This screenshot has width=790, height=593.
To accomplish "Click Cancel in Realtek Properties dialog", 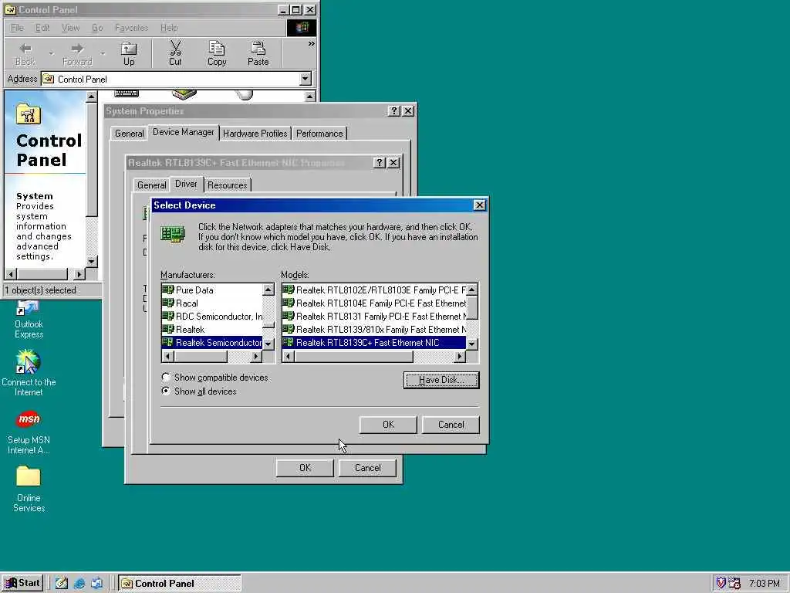I will 367,468.
